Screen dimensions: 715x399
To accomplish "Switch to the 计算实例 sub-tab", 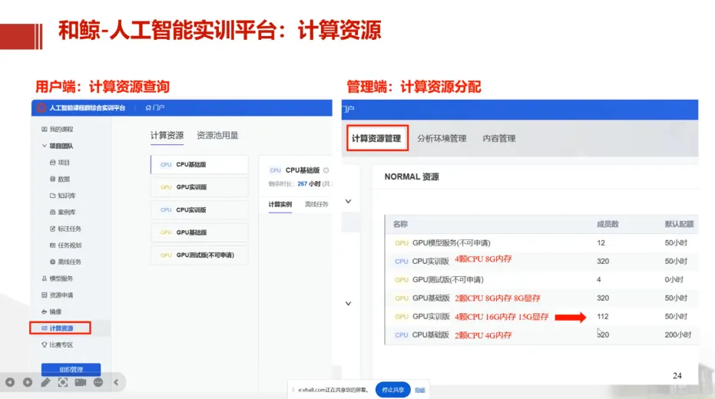I will coord(280,205).
